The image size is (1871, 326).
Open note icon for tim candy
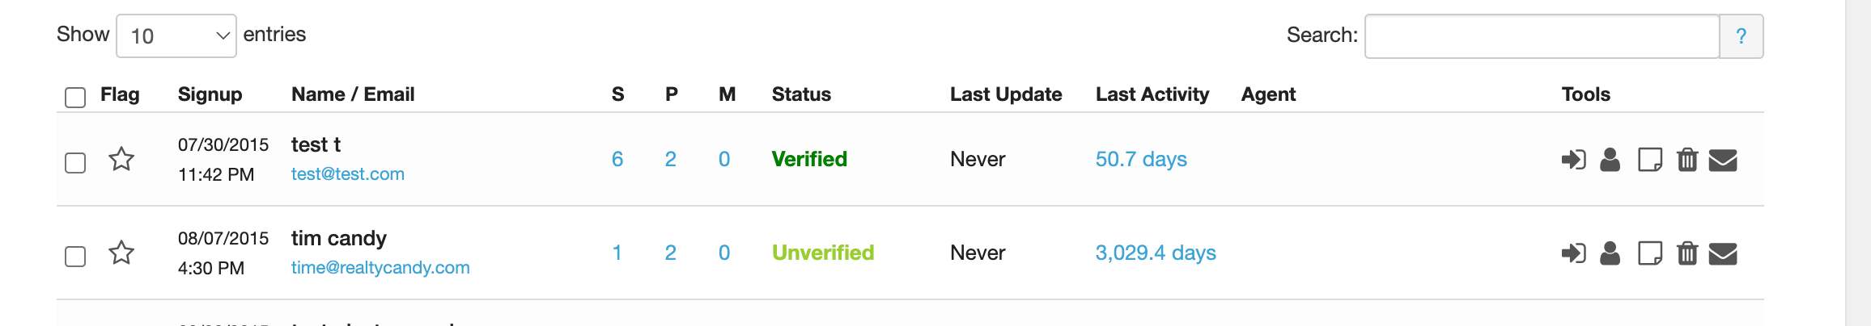pyautogui.click(x=1649, y=253)
